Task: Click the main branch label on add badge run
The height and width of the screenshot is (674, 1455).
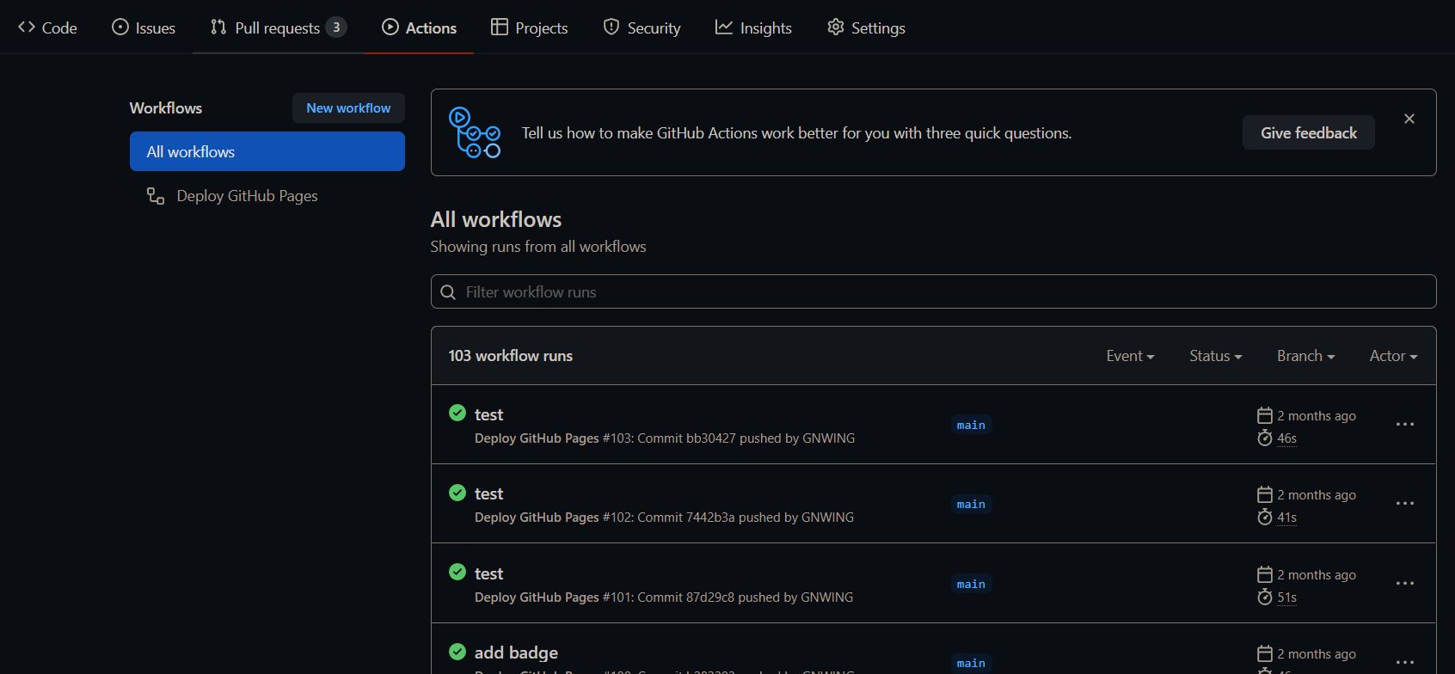Action: coord(971,663)
